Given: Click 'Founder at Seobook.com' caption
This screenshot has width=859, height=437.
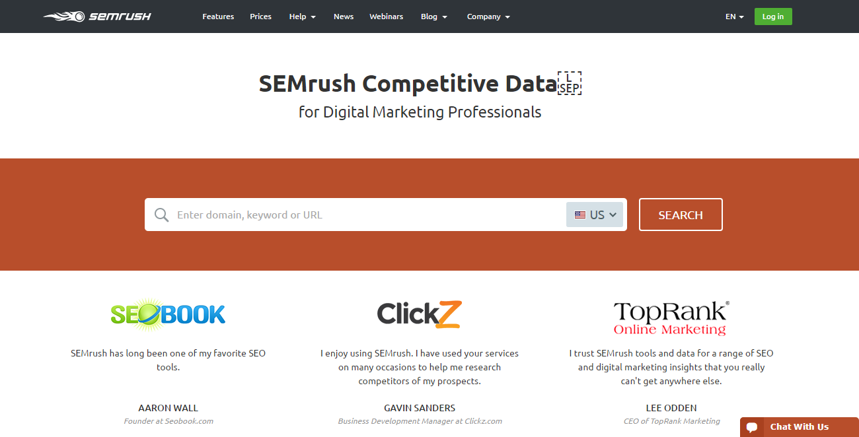Looking at the screenshot, I should (x=168, y=421).
